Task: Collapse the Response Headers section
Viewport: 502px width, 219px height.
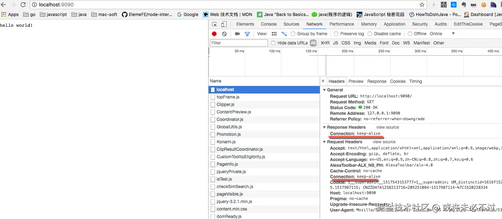Action: 324,127
